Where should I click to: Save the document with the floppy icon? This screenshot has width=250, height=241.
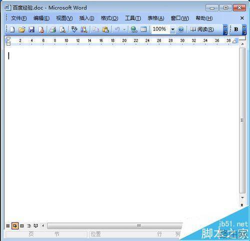tap(31, 30)
